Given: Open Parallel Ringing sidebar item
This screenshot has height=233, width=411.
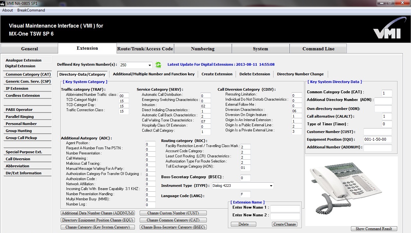Looking at the screenshot, I should coord(28,117).
